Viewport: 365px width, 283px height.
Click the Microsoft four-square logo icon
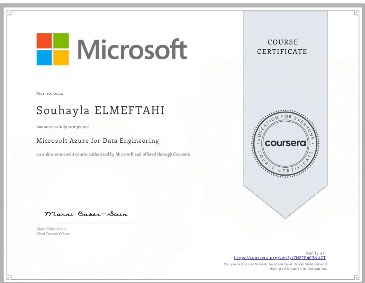[x=53, y=49]
